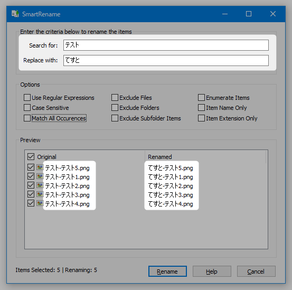The height and width of the screenshot is (290, 292).
Task: Click the SmartRename app icon in title bar
Action: point(15,14)
